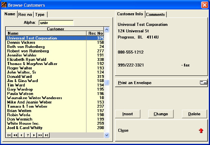
Task: Click the red up arrow Close icon
Action: coord(201,131)
